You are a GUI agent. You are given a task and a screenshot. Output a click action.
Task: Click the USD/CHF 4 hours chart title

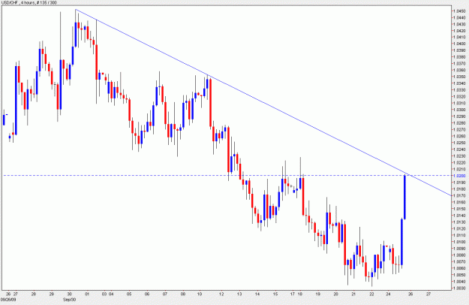point(29,3)
